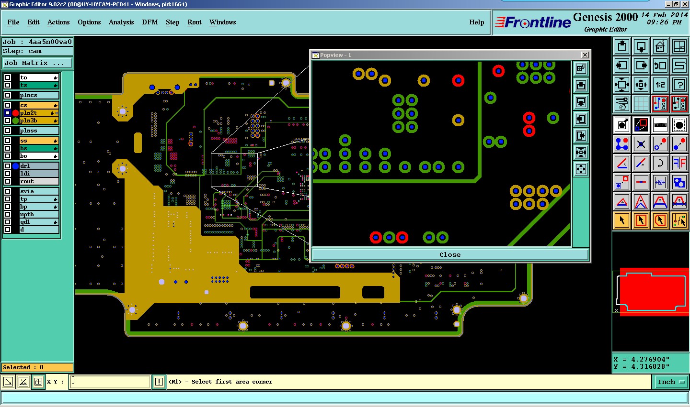Screen dimensions: 690x407
Task: Click the Help menu
Action: pyautogui.click(x=477, y=22)
